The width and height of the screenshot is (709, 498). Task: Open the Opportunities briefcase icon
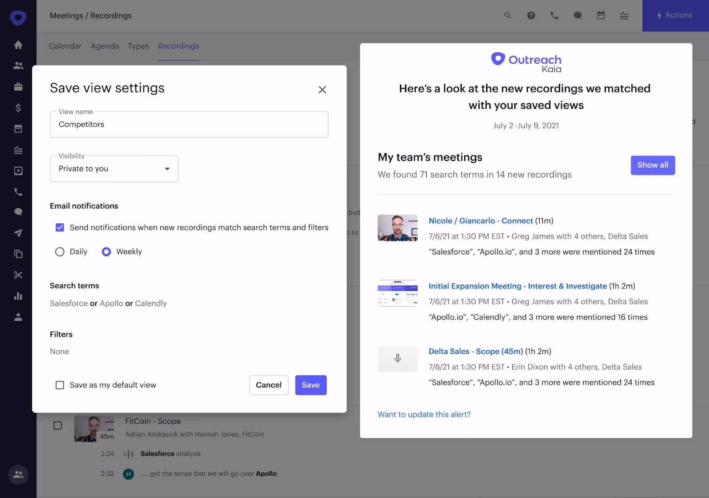point(18,87)
